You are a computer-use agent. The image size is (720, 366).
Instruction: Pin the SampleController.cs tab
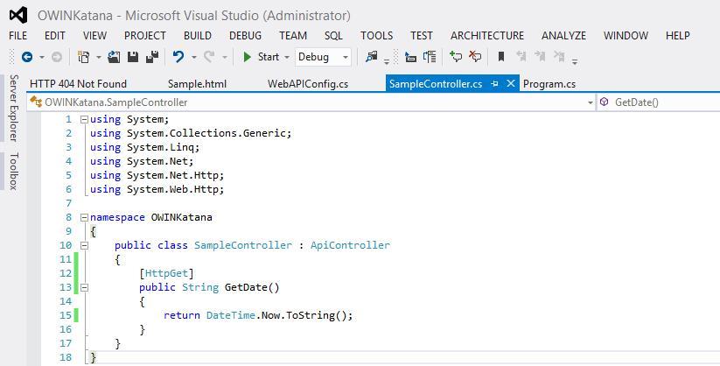[x=495, y=84]
